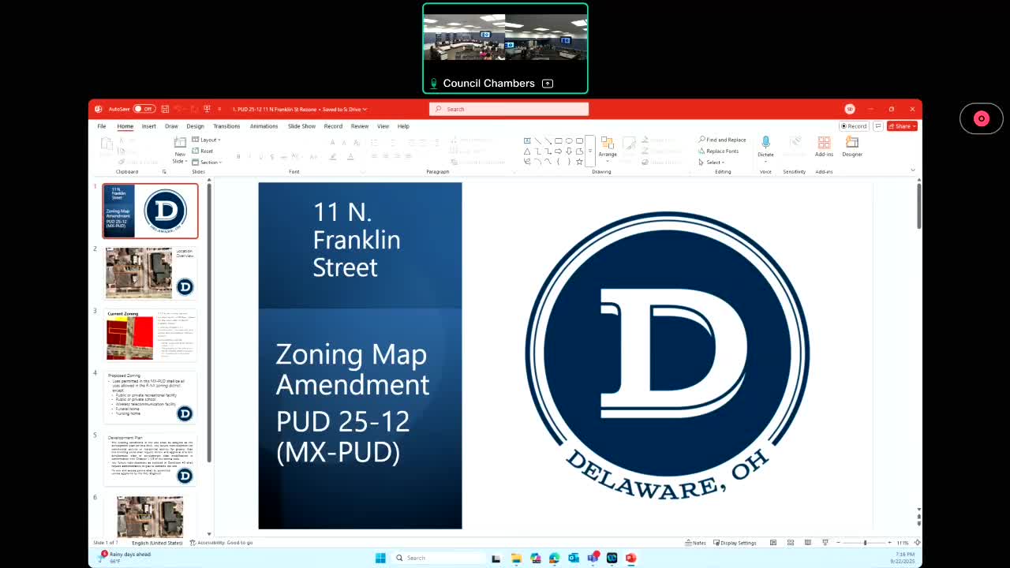
Task: Expand the Select dropdown in Editing
Action: [x=711, y=162]
